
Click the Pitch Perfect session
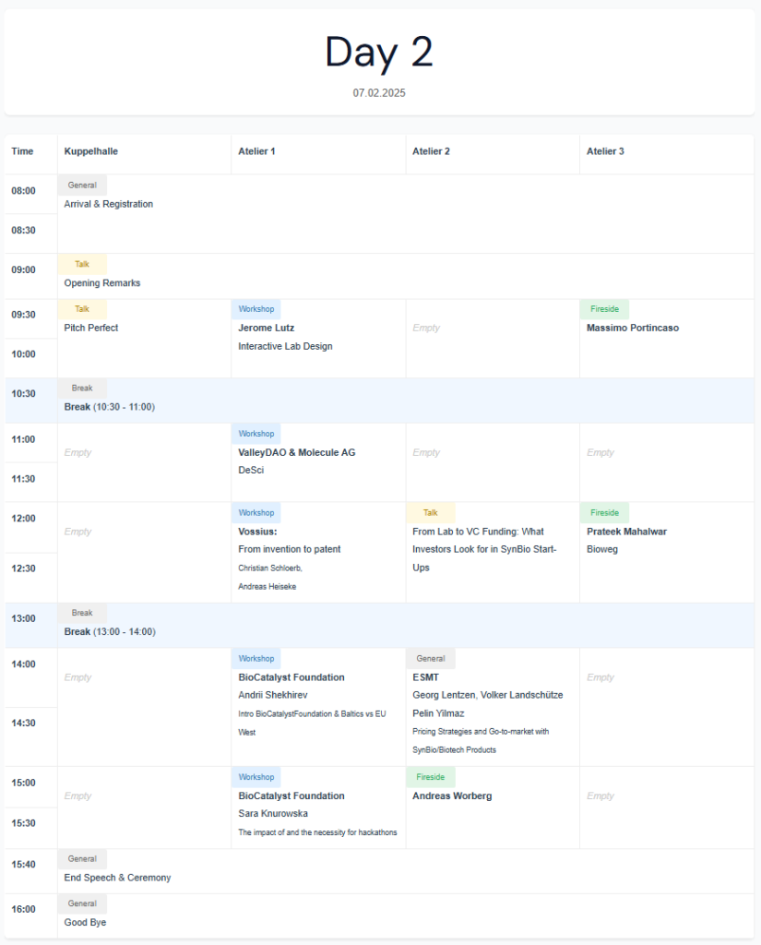click(91, 328)
